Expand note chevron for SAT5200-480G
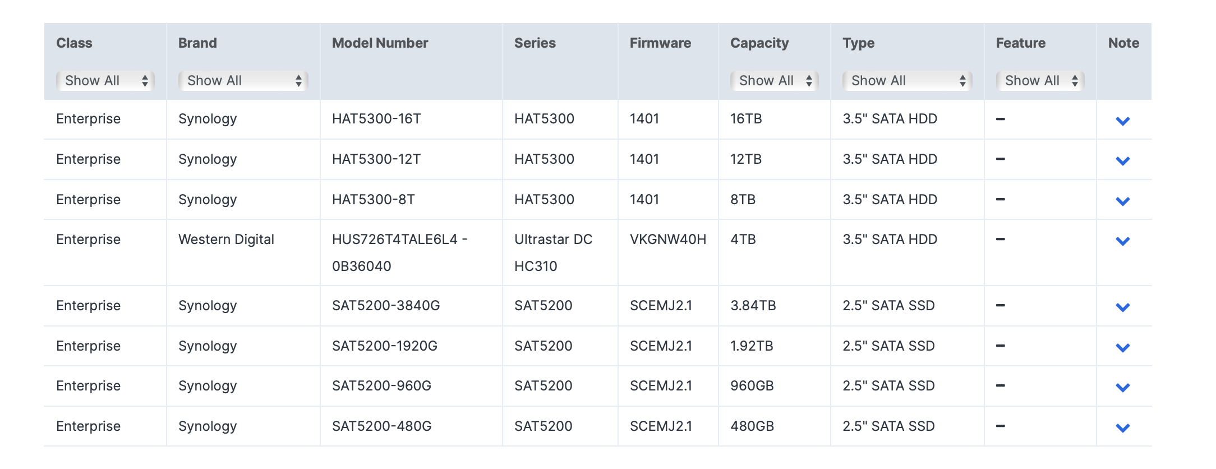The height and width of the screenshot is (469, 1216). [x=1122, y=427]
